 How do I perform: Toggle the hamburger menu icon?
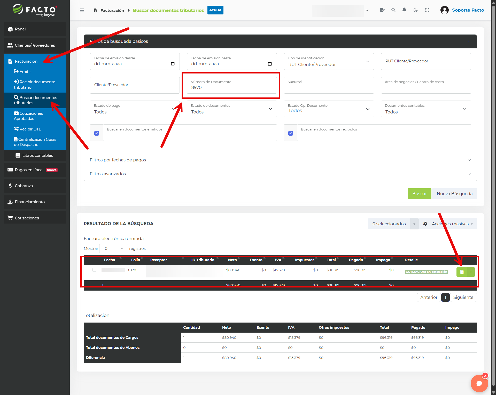coord(82,10)
